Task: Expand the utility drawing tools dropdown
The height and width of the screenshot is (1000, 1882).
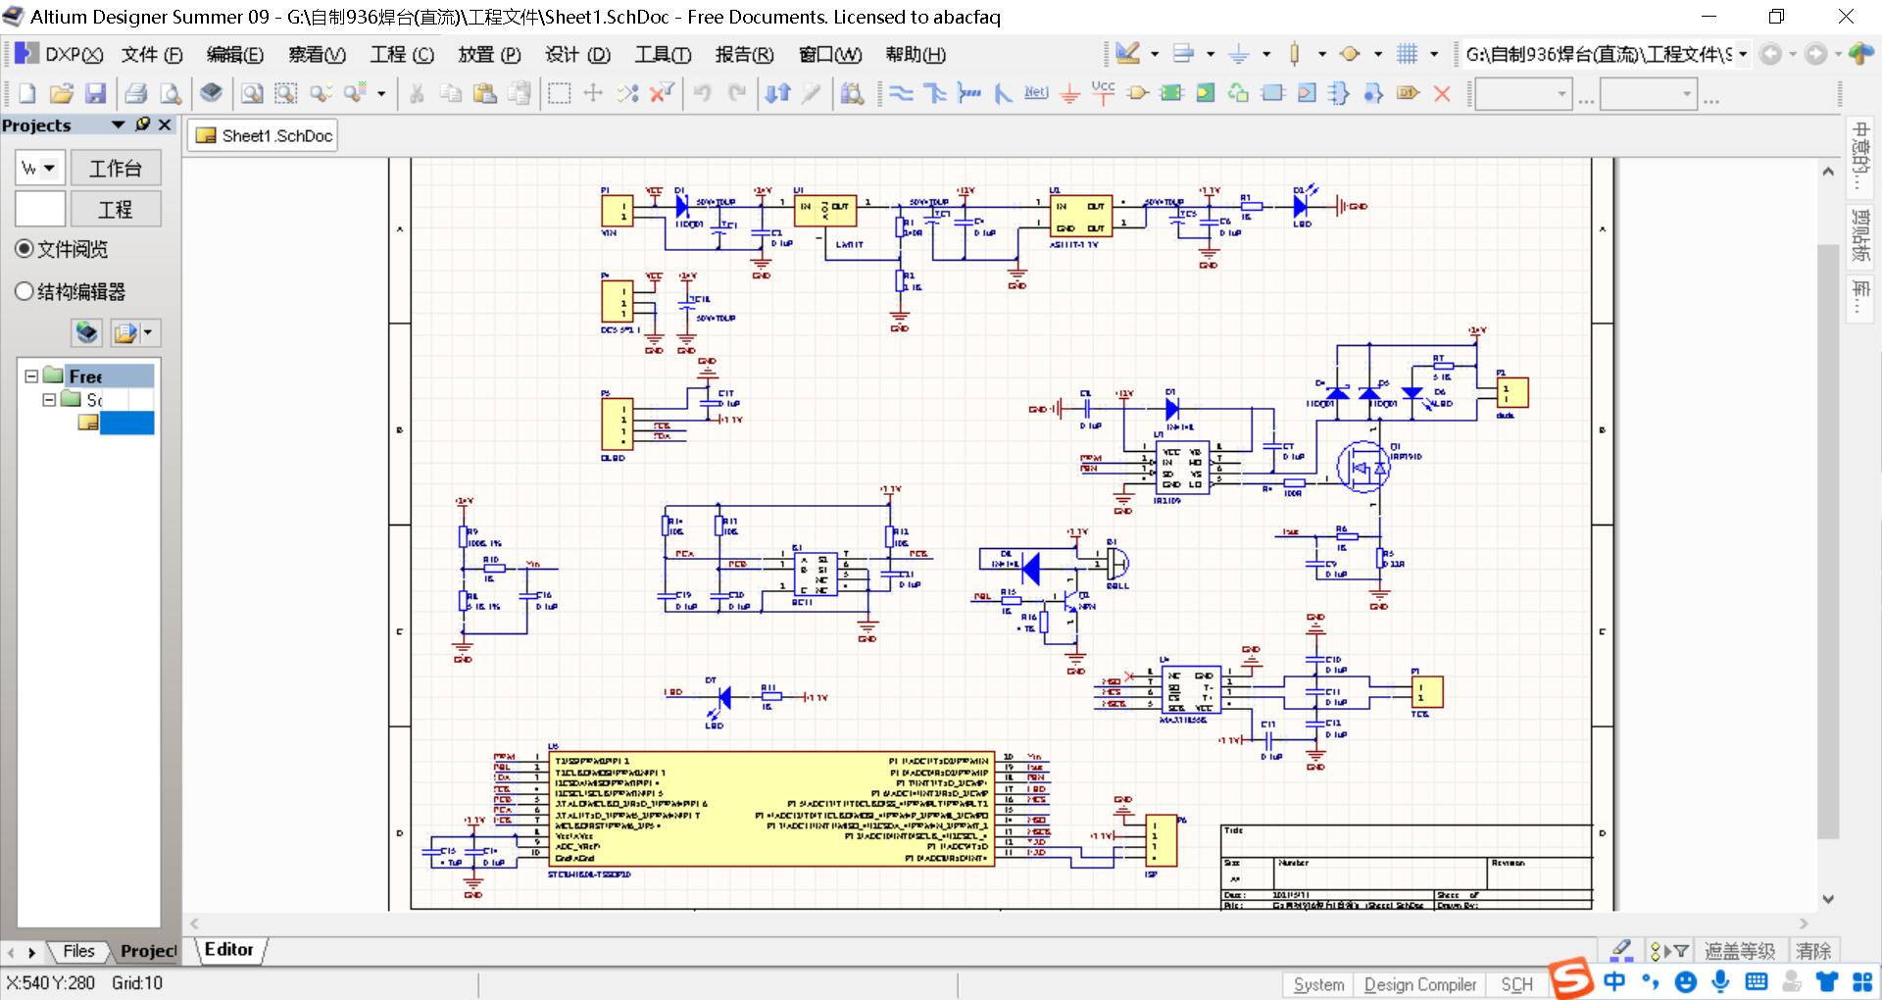Action: coord(1154,54)
